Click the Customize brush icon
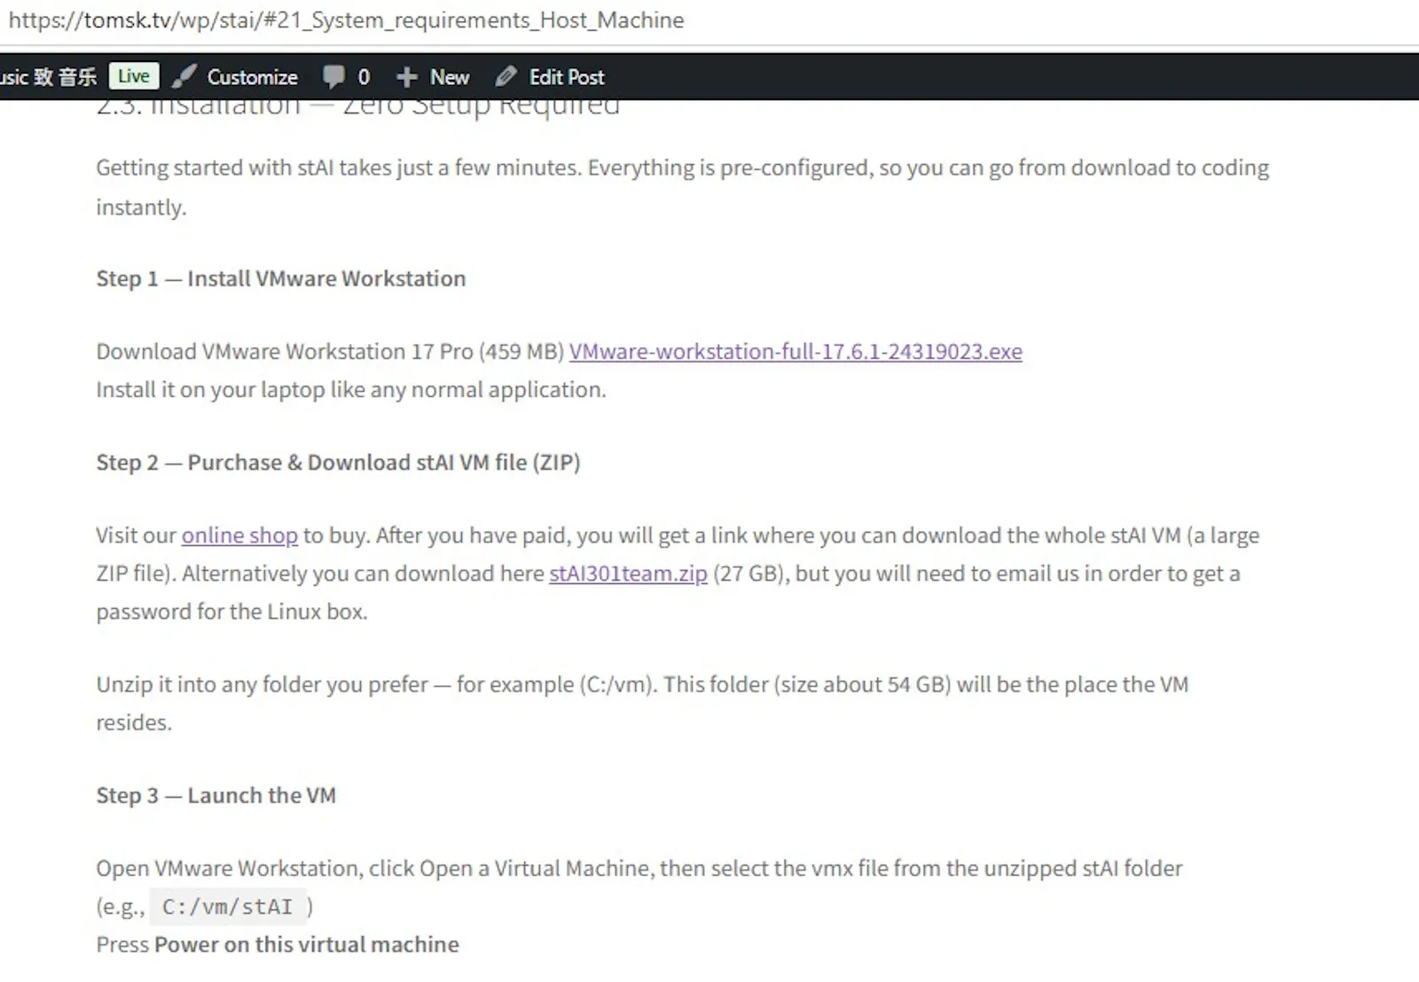1419x982 pixels. (x=184, y=77)
